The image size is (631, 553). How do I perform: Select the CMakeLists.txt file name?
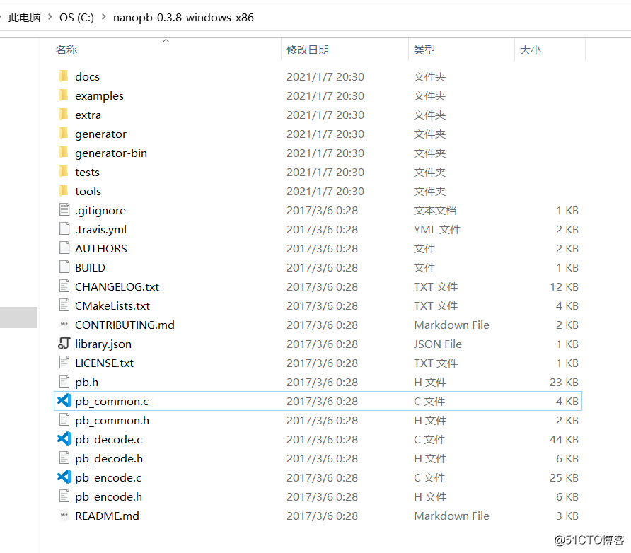coord(112,305)
